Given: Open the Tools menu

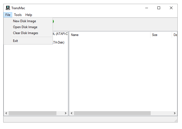Looking at the screenshot, I should [18, 15].
